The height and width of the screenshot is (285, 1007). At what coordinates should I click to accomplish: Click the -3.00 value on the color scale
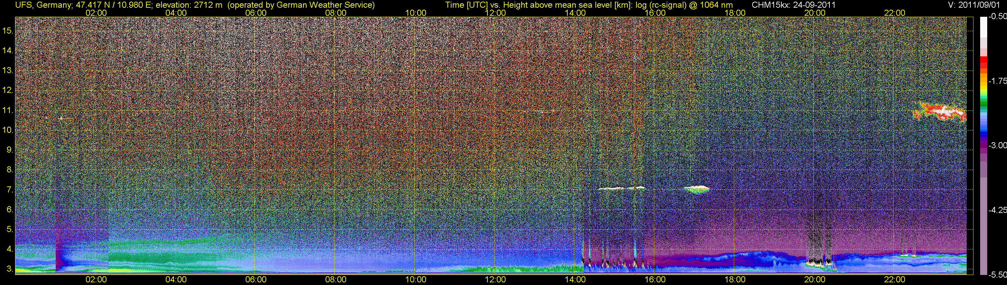point(998,145)
